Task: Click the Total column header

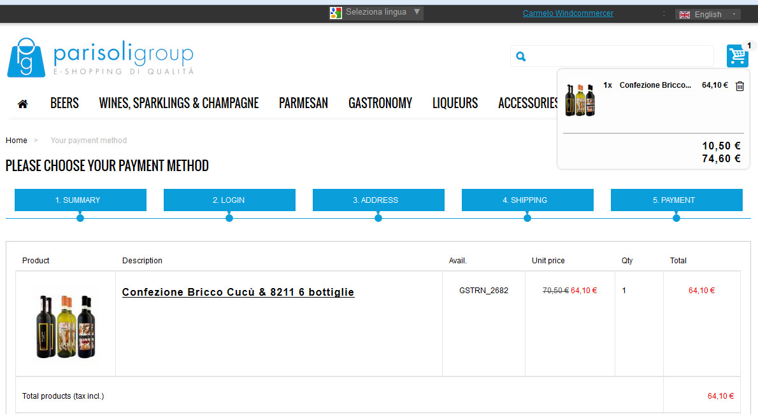Action: 678,261
